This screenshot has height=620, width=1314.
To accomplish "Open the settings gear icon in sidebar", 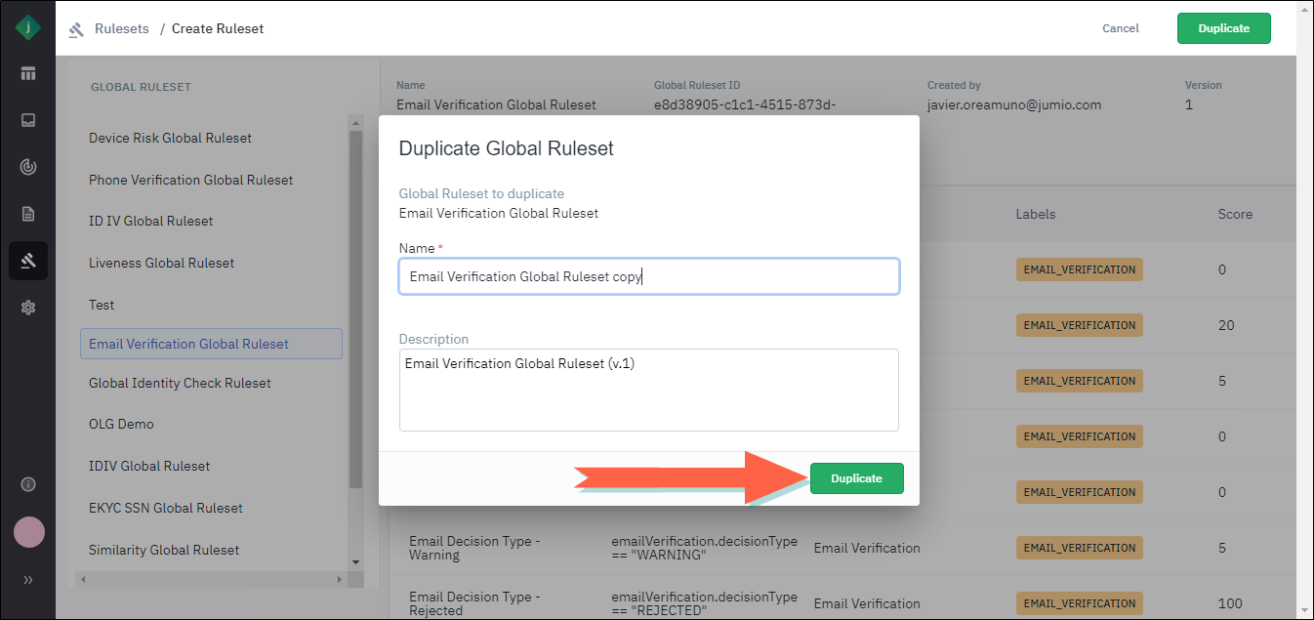I will 28,308.
